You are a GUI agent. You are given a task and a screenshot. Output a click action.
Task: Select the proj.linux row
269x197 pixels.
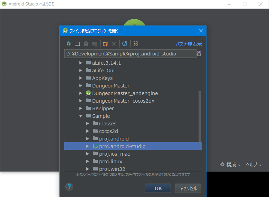(133, 162)
